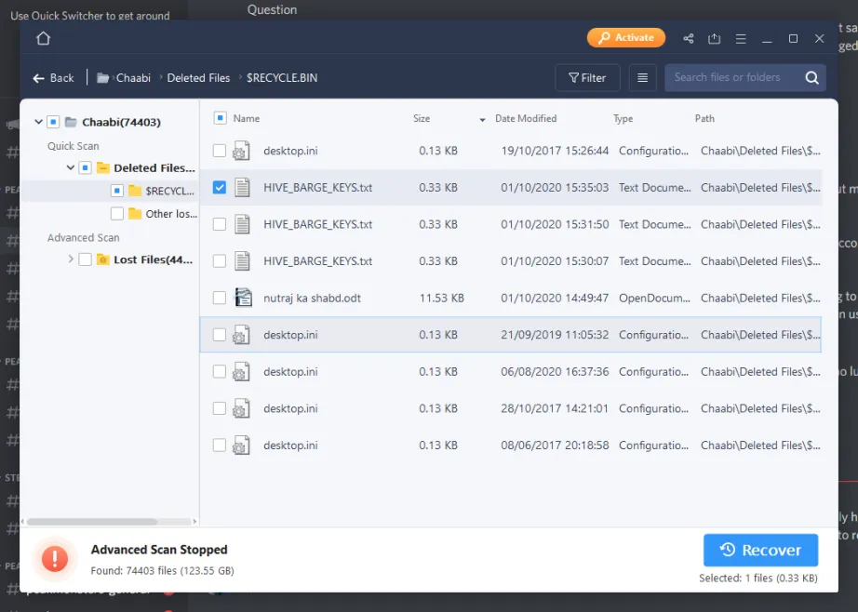Switch view with list view icon
Image resolution: width=858 pixels, height=612 pixels.
pos(642,77)
